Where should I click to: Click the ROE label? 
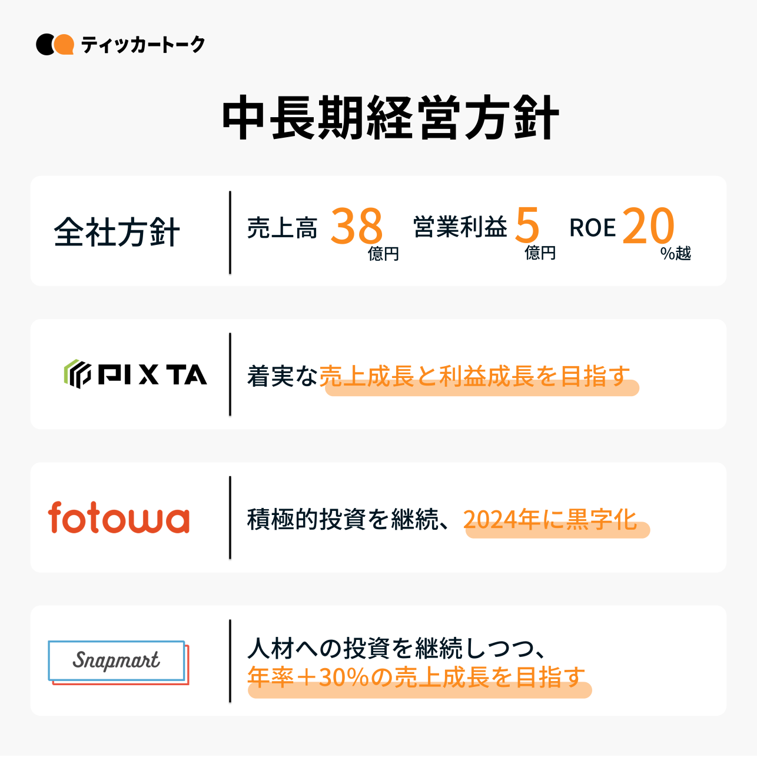pos(592,228)
